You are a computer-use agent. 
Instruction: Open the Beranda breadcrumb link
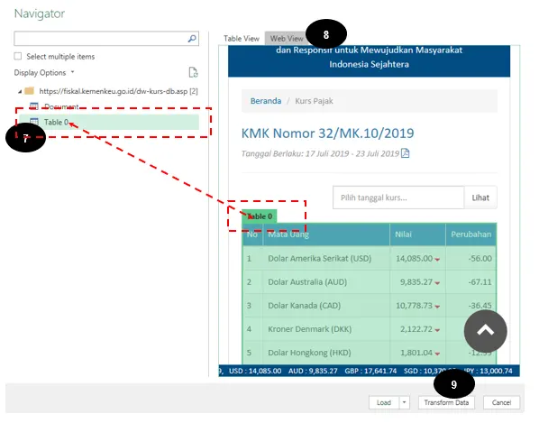point(266,101)
